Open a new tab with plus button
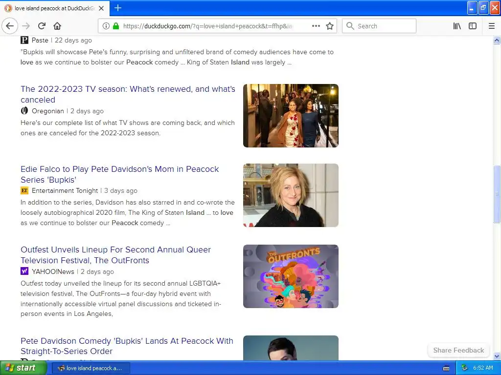Screen dimensions: 501x375 click(118, 8)
